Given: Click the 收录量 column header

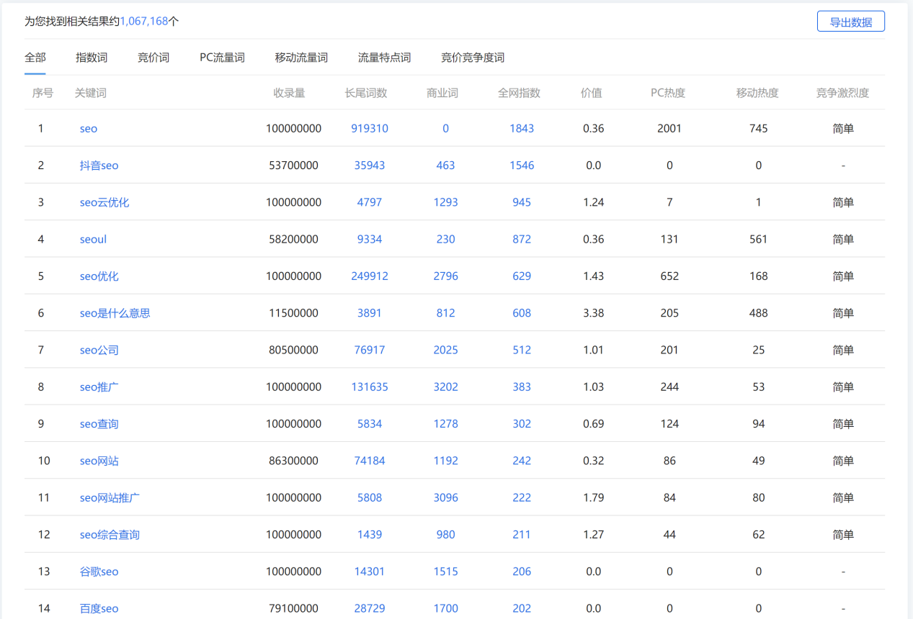Looking at the screenshot, I should pyautogui.click(x=289, y=93).
